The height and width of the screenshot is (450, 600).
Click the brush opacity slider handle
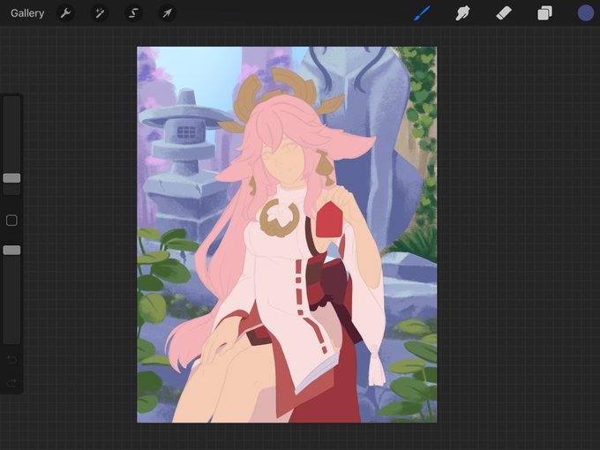pyautogui.click(x=11, y=251)
